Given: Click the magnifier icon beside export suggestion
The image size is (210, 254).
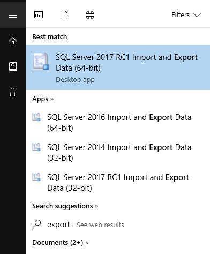Looking at the screenshot, I should (x=36, y=224).
